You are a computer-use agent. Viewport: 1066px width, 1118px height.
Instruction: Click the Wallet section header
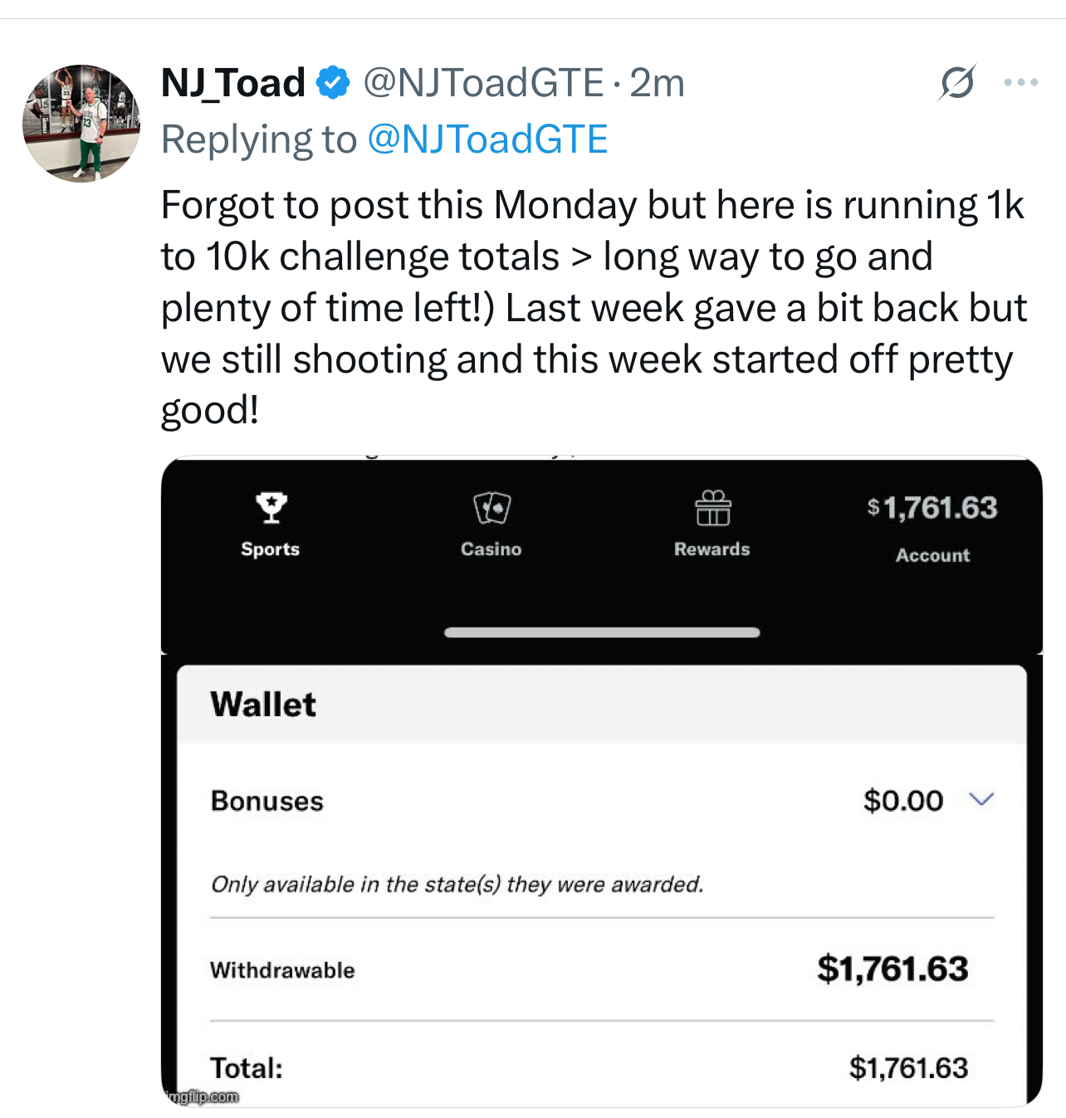pyautogui.click(x=263, y=705)
